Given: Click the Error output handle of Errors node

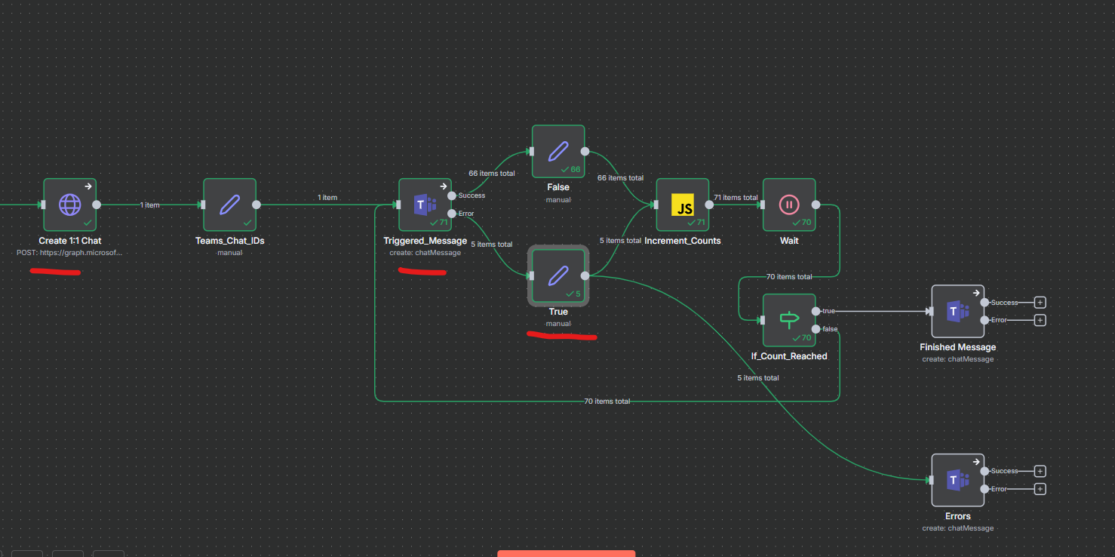Looking at the screenshot, I should coord(984,489).
